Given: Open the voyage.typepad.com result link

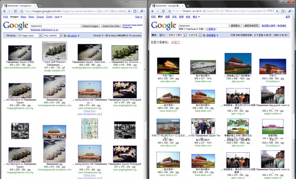Looking at the screenshot, I should coord(55,71).
